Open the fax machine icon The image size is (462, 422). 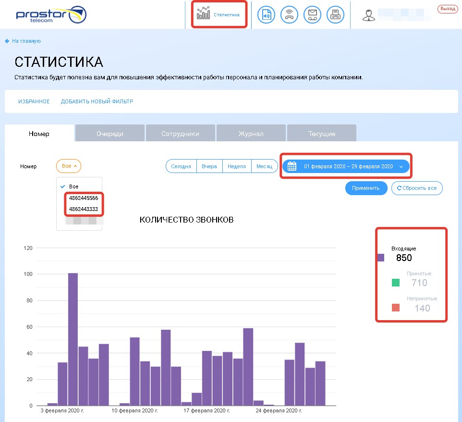[335, 15]
